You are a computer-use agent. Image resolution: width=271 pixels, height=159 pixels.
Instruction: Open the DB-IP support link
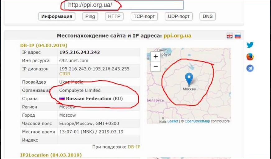pos(134,147)
